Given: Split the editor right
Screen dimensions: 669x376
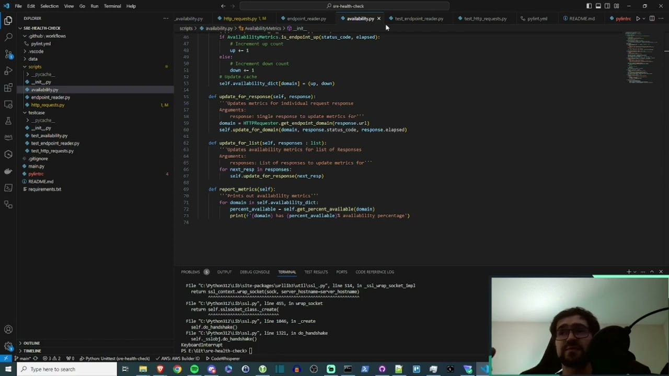Looking at the screenshot, I should [x=652, y=18].
